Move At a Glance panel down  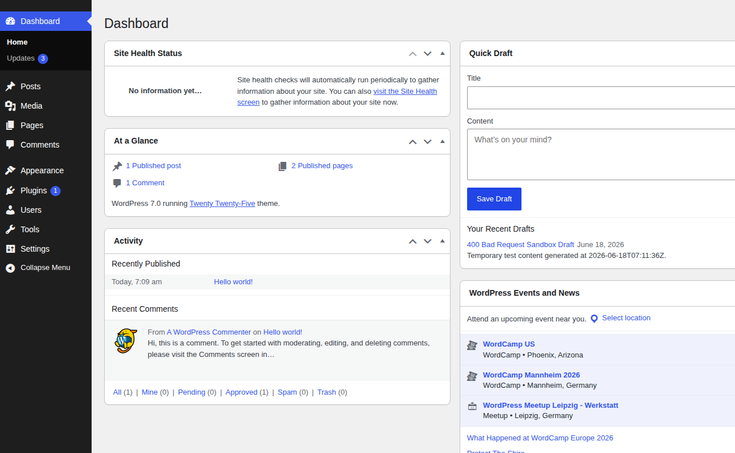tap(428, 141)
